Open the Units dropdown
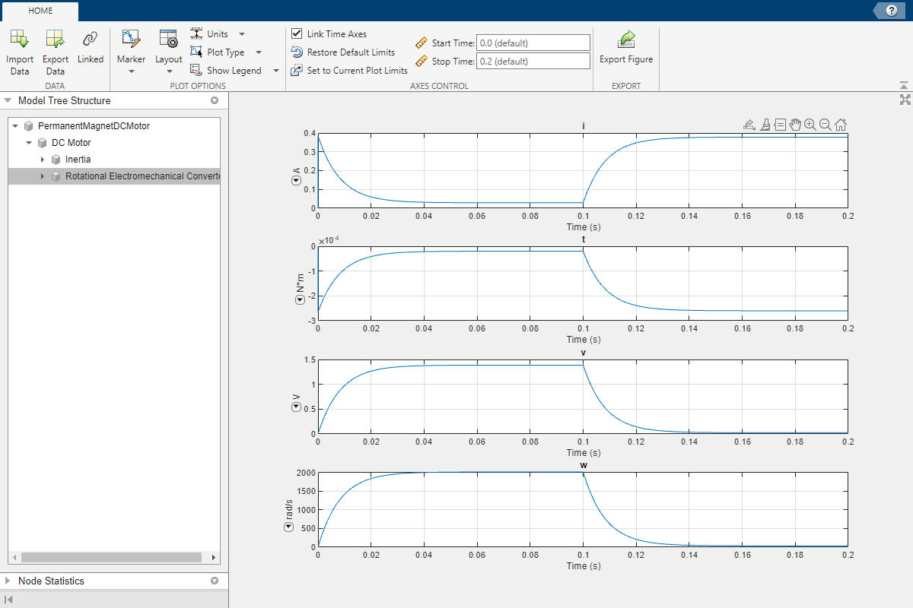Viewport: 913px width, 608px height. point(242,34)
